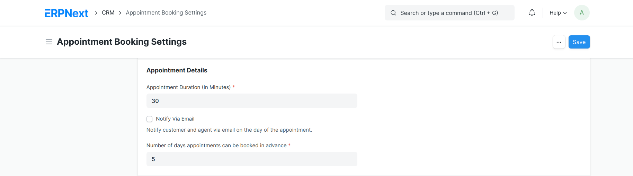Click the "Appointment Duration (In Minutes)" label
The height and width of the screenshot is (176, 633).
188,87
